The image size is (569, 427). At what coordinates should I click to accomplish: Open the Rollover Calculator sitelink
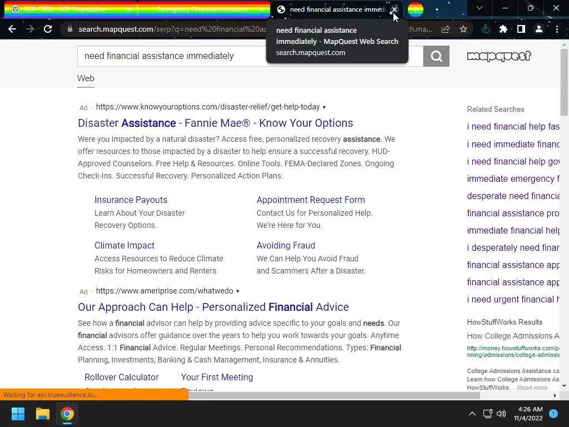(x=122, y=378)
